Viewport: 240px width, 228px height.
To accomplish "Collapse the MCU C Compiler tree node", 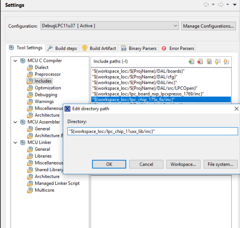I will [15, 61].
